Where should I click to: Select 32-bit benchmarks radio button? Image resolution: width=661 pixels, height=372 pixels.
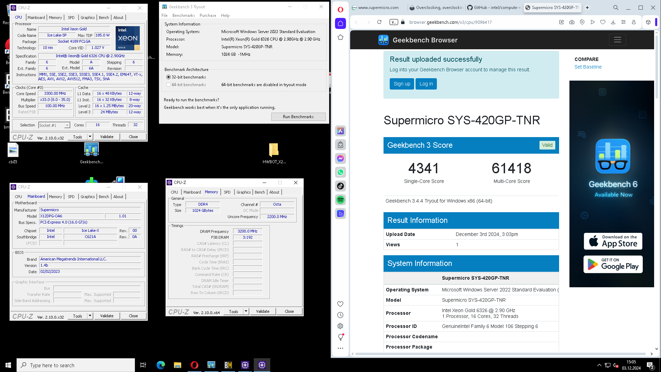168,77
